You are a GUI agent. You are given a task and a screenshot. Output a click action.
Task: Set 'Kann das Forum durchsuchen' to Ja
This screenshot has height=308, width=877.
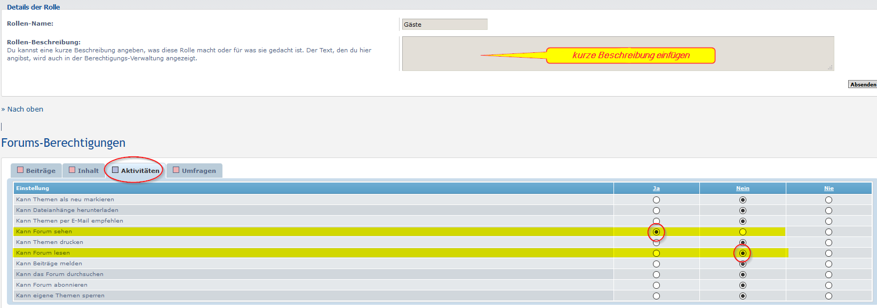(656, 274)
